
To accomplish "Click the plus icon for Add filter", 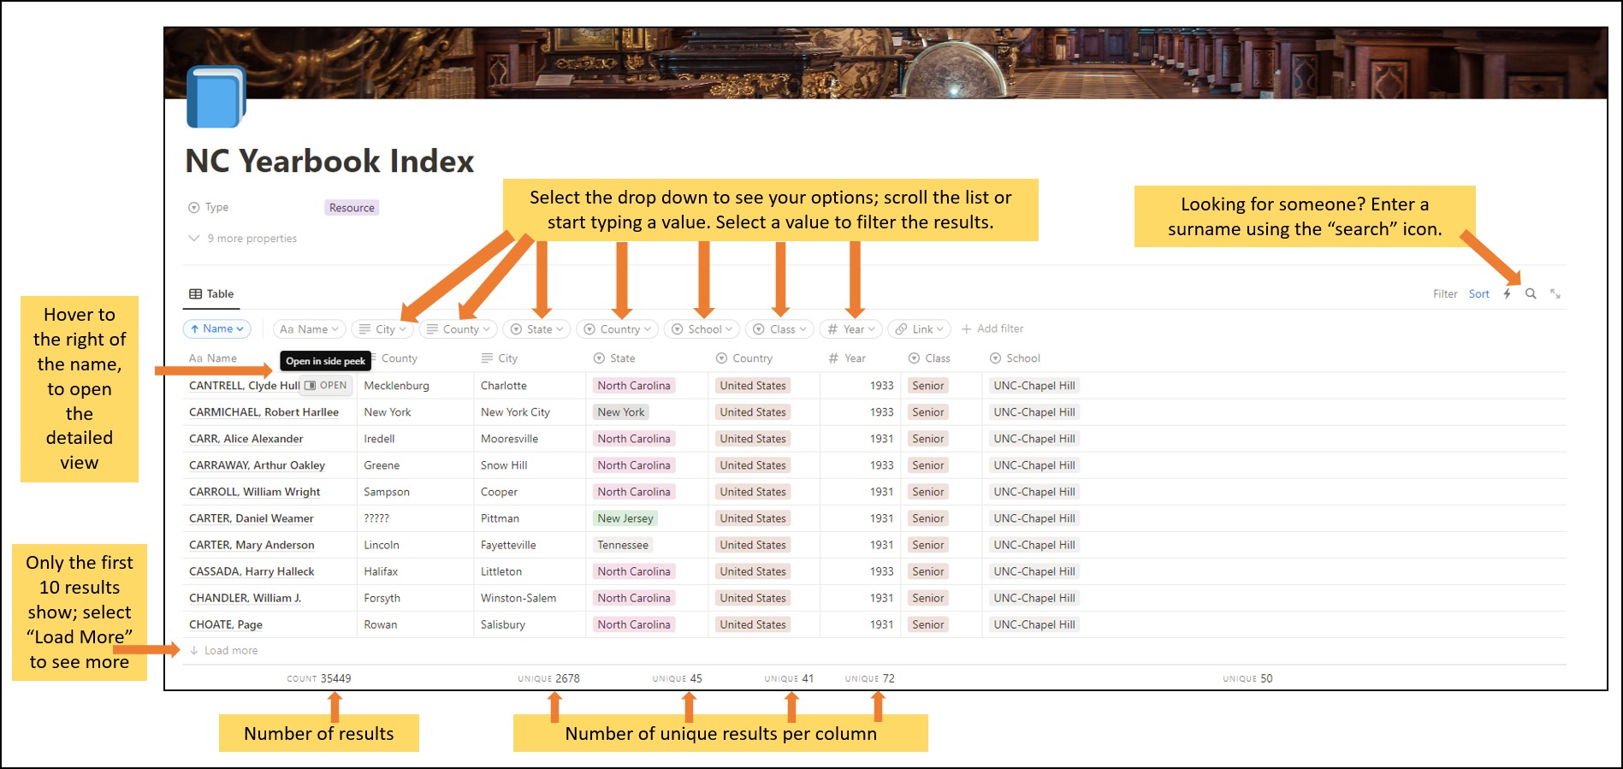I will (966, 329).
